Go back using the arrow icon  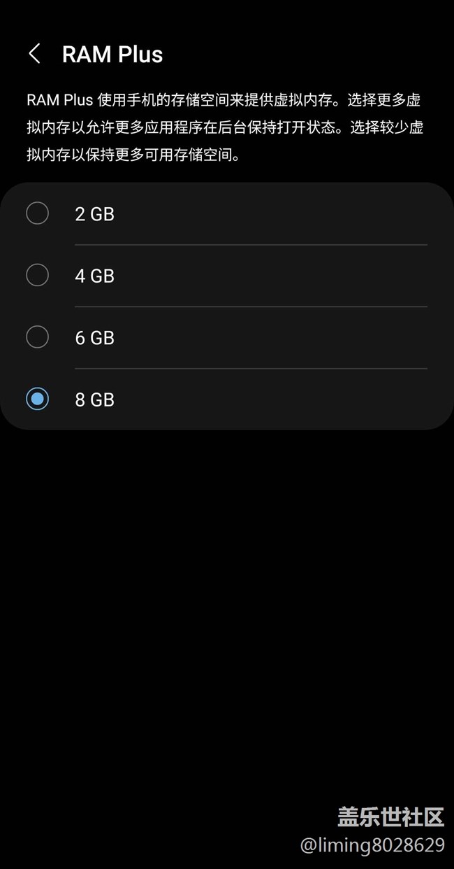click(x=34, y=54)
